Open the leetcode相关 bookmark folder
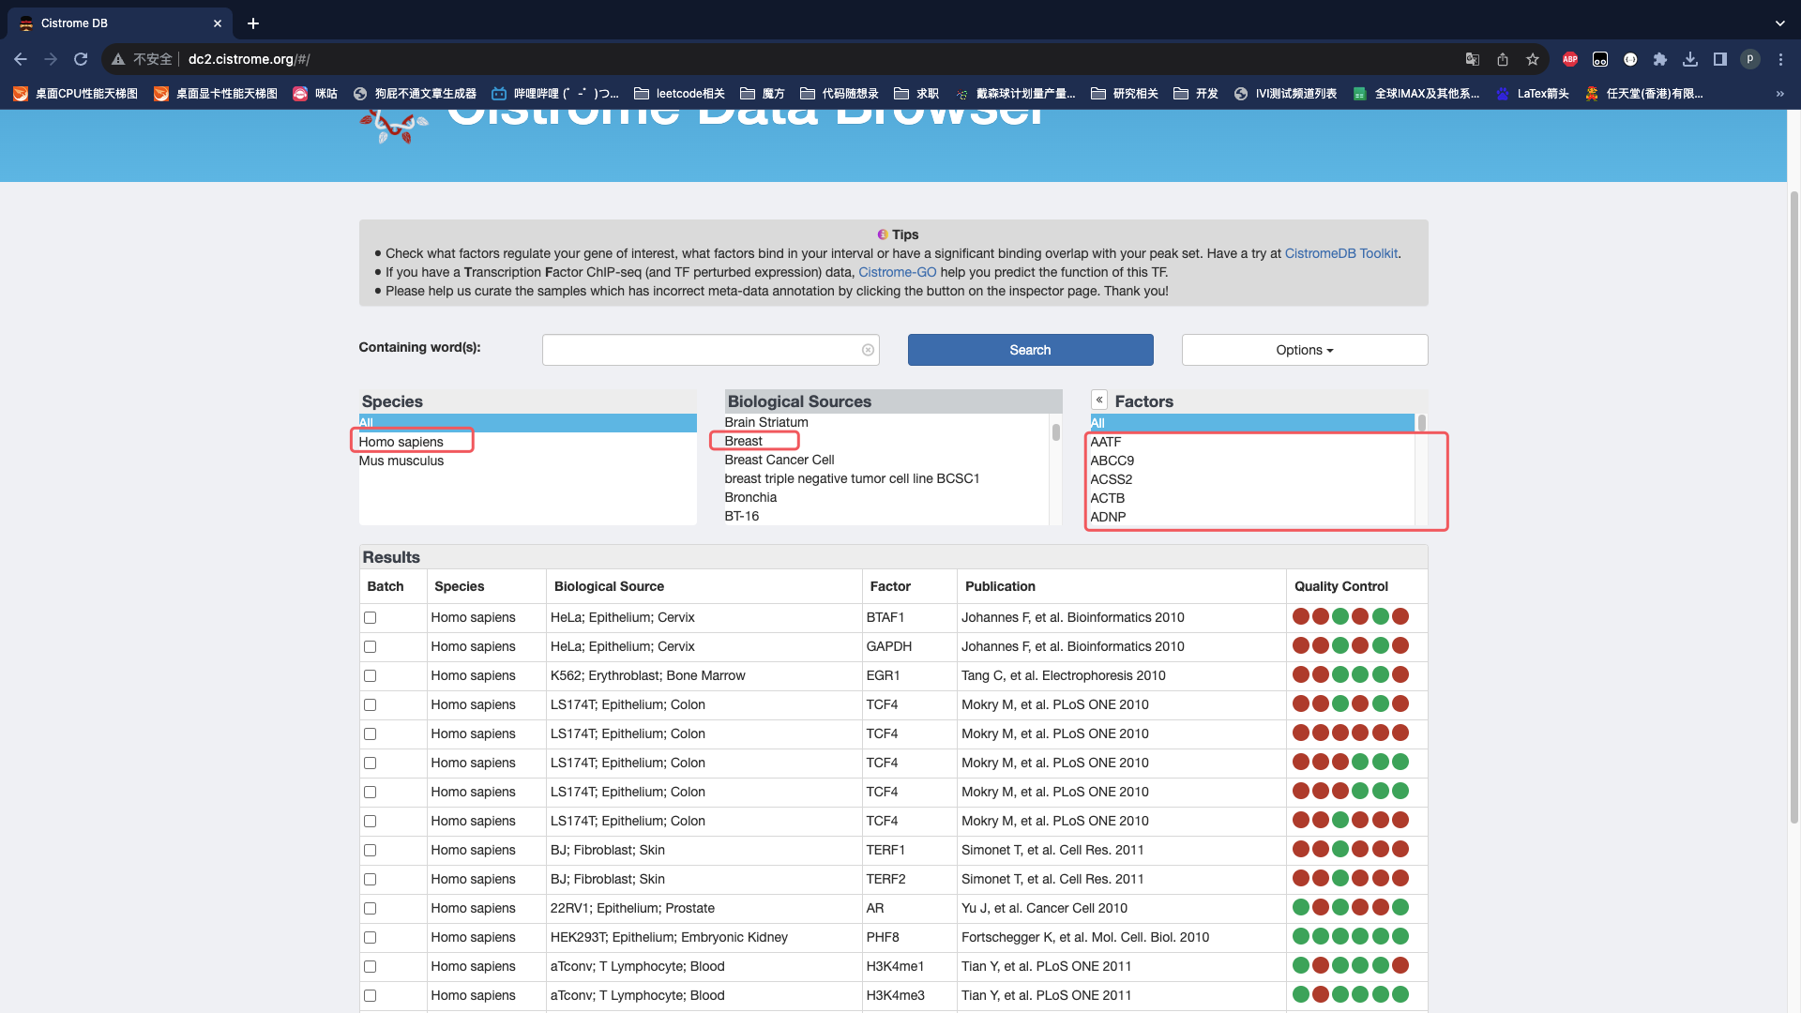 [x=680, y=94]
